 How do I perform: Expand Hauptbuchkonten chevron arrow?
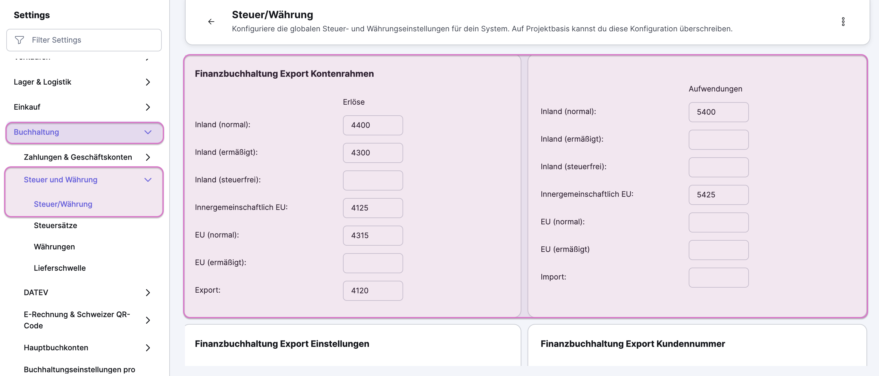click(x=148, y=348)
